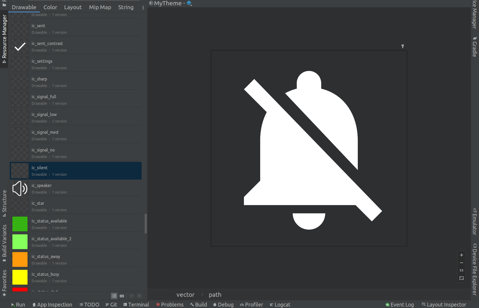This screenshot has height=308, width=479.
Task: Switch resource list to grid view
Action: click(122, 296)
